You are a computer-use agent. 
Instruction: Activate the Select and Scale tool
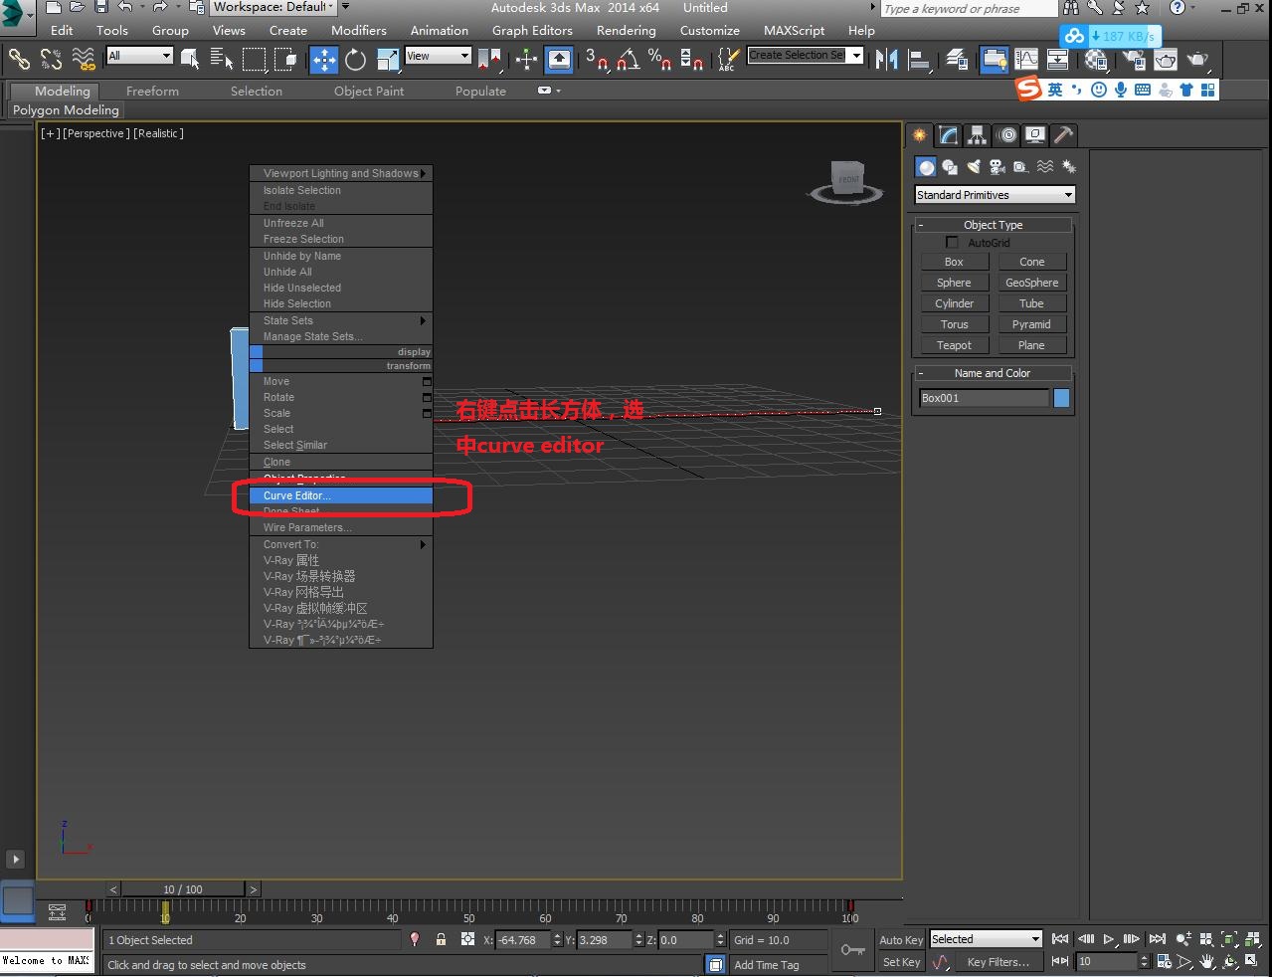tap(387, 60)
